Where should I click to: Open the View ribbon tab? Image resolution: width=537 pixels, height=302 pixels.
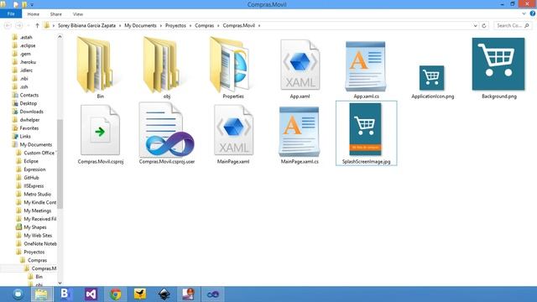[x=78, y=14]
